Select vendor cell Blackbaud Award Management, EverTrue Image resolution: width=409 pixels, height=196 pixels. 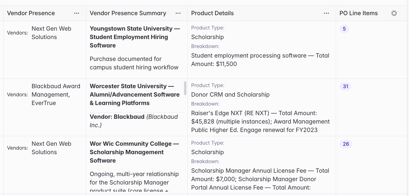(x=45, y=107)
